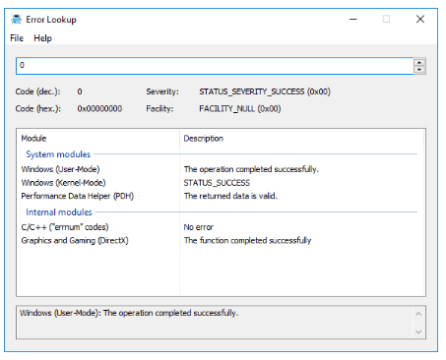Click the 'No error' description cell
The image size is (446, 360).
coord(199,227)
